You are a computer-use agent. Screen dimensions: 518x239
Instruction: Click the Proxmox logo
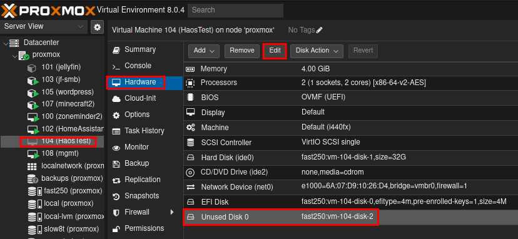pyautogui.click(x=49, y=11)
